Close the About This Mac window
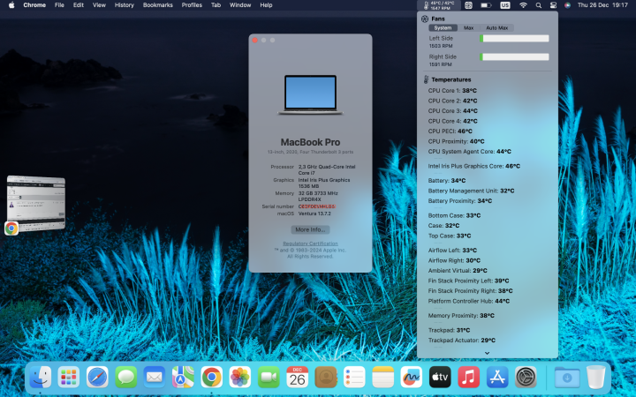 click(254, 40)
